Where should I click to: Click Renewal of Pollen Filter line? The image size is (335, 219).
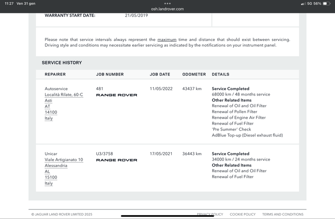point(234,112)
